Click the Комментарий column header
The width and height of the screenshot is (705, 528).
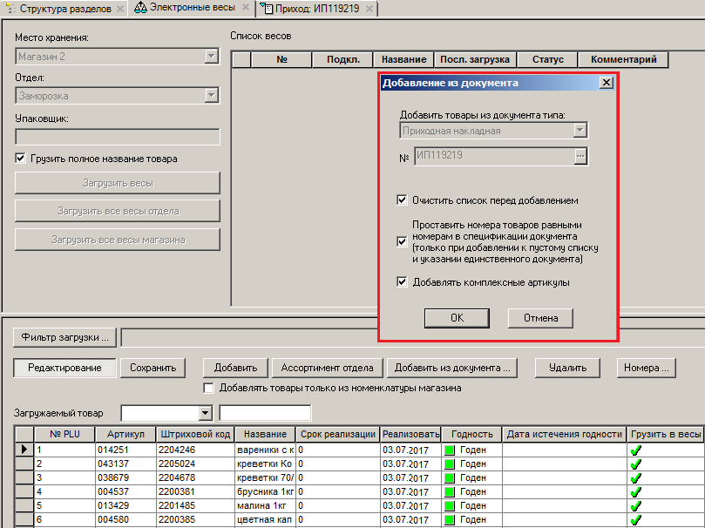click(623, 59)
